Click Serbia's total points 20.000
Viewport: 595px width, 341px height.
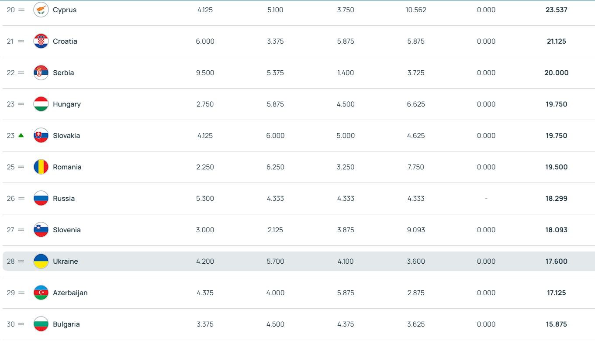tap(556, 72)
